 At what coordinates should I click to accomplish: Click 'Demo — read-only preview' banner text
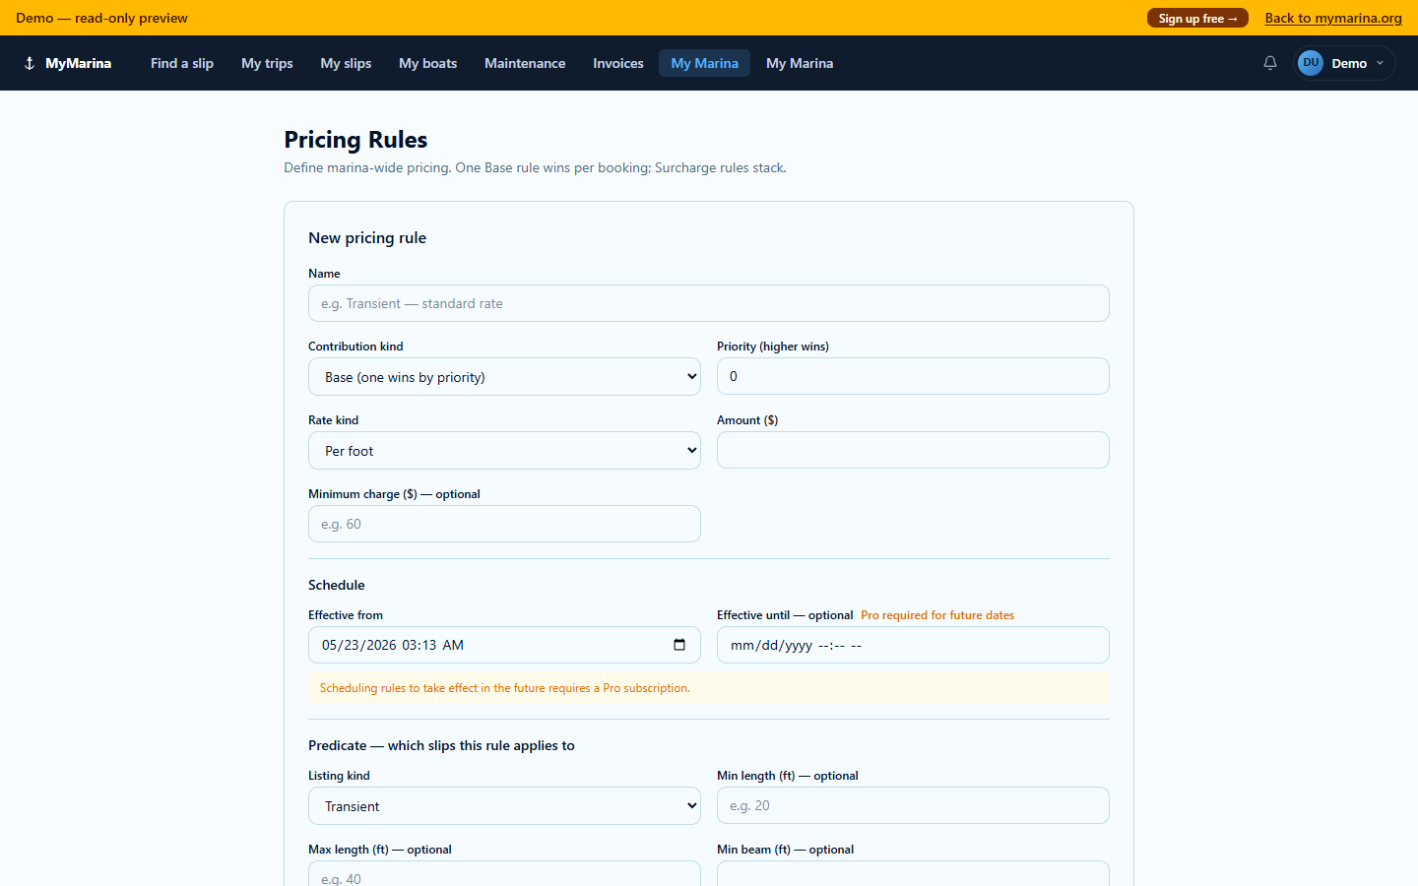click(x=101, y=18)
